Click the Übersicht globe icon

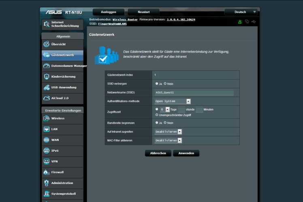(x=46, y=44)
